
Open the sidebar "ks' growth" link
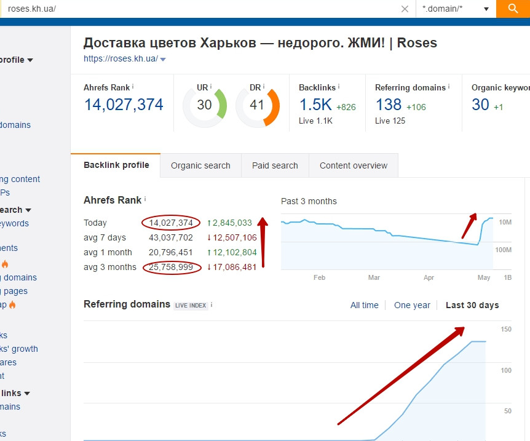(19, 349)
